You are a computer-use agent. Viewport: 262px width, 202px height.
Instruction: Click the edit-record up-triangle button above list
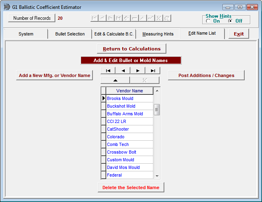115,80
